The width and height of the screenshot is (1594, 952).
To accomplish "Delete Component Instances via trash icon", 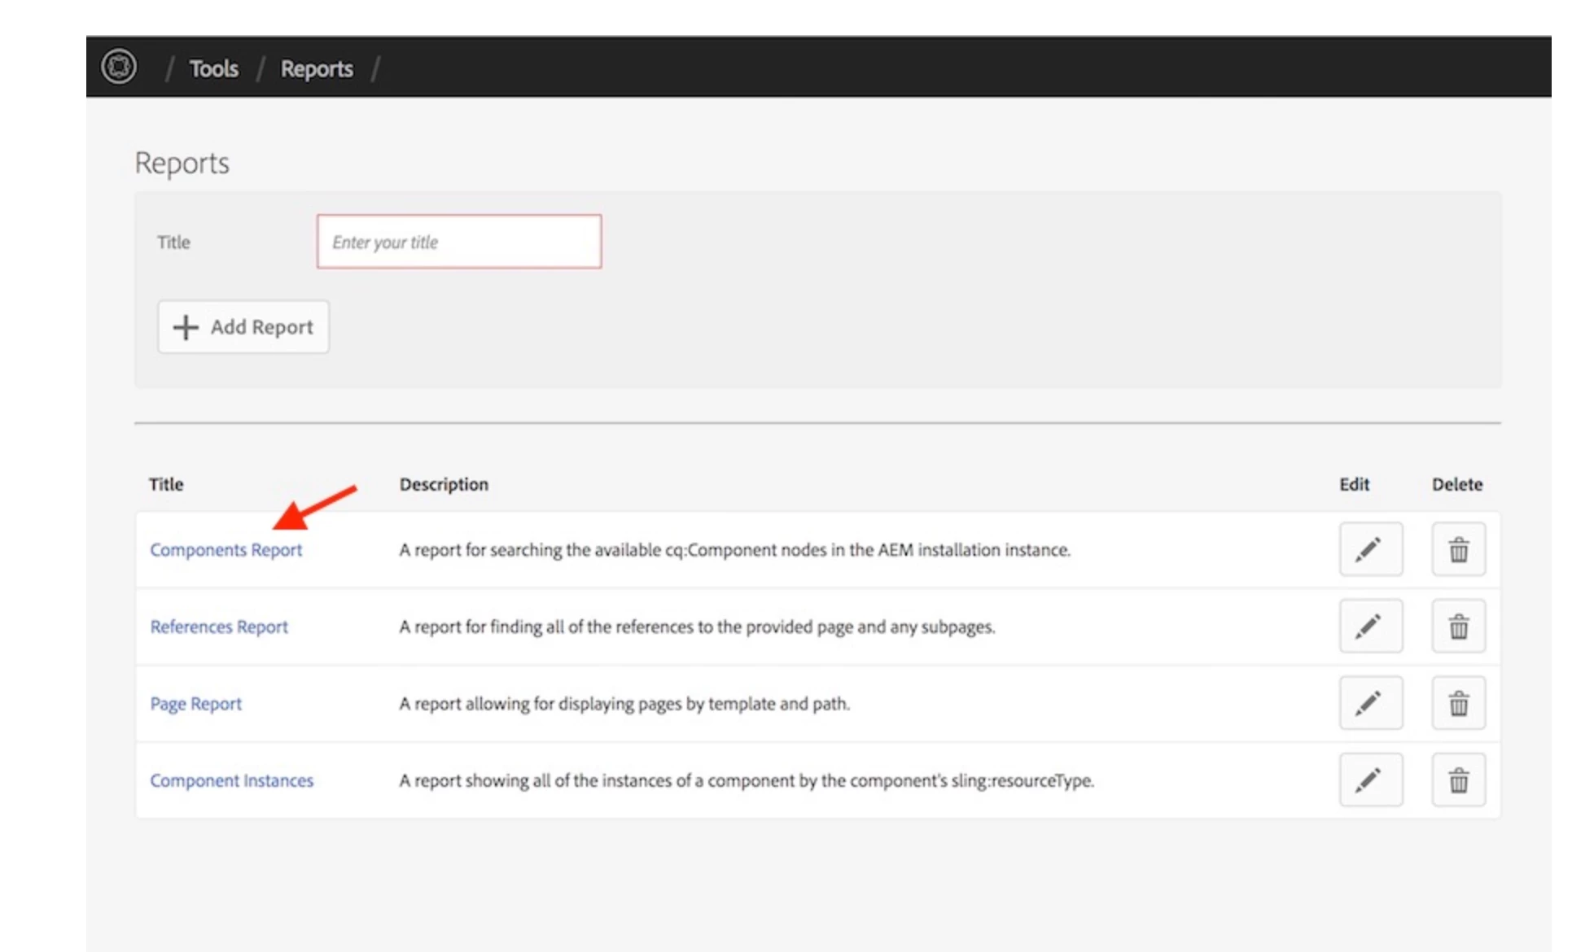I will [x=1458, y=780].
